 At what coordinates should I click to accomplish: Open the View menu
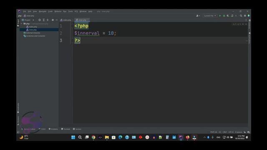point(35,11)
